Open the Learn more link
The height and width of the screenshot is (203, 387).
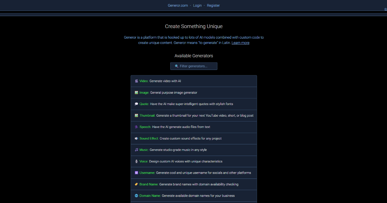(x=240, y=43)
